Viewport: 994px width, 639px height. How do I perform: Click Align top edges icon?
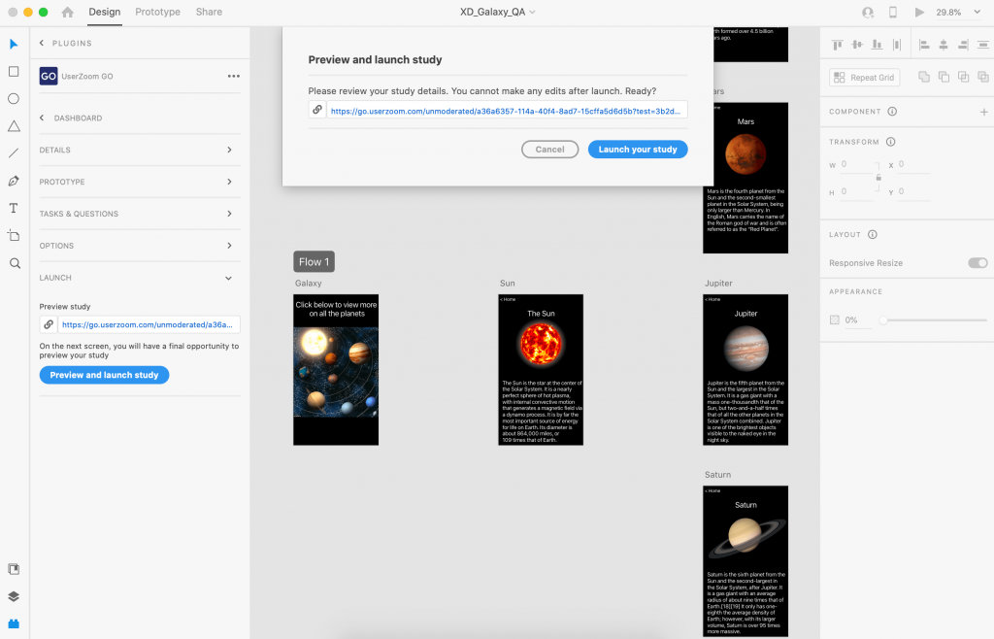(x=838, y=45)
